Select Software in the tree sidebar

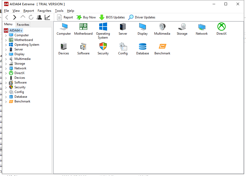tap(21, 82)
